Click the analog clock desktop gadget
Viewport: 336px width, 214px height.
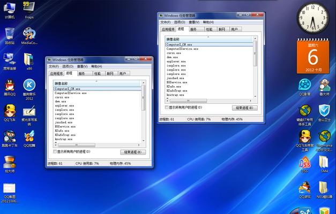(313, 18)
